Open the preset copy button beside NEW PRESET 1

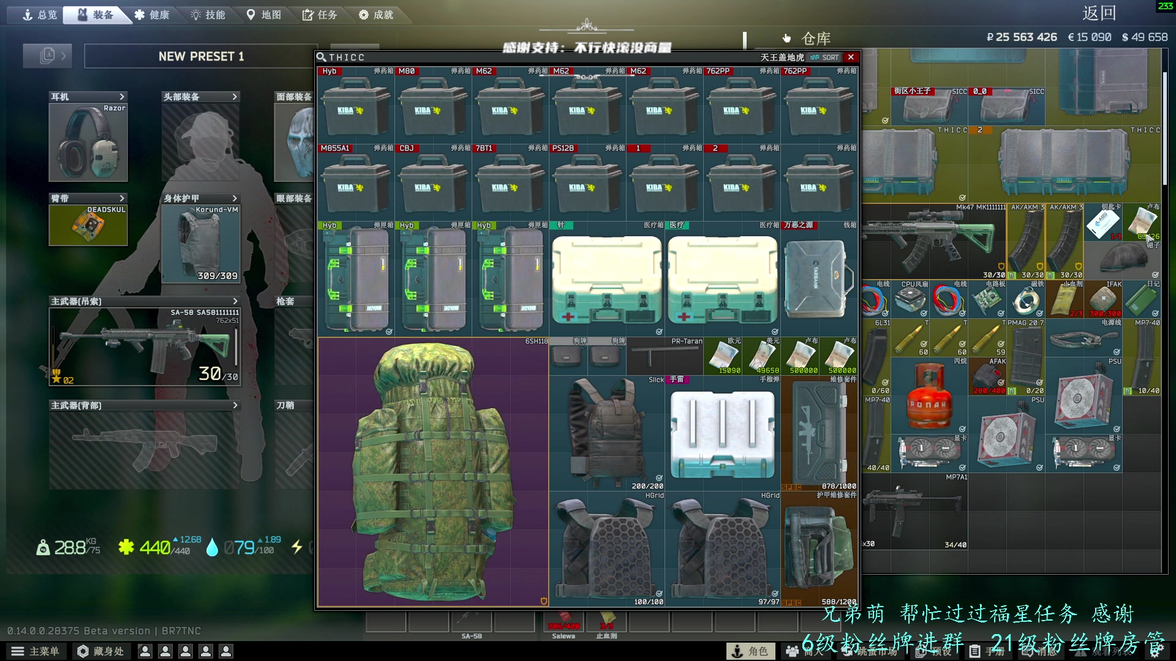(x=47, y=56)
